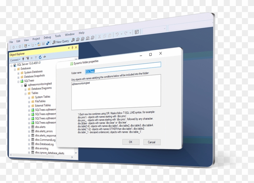Open the Connect dropdown in Object Explorer
This screenshot has width=254, height=183.
point(15,59)
